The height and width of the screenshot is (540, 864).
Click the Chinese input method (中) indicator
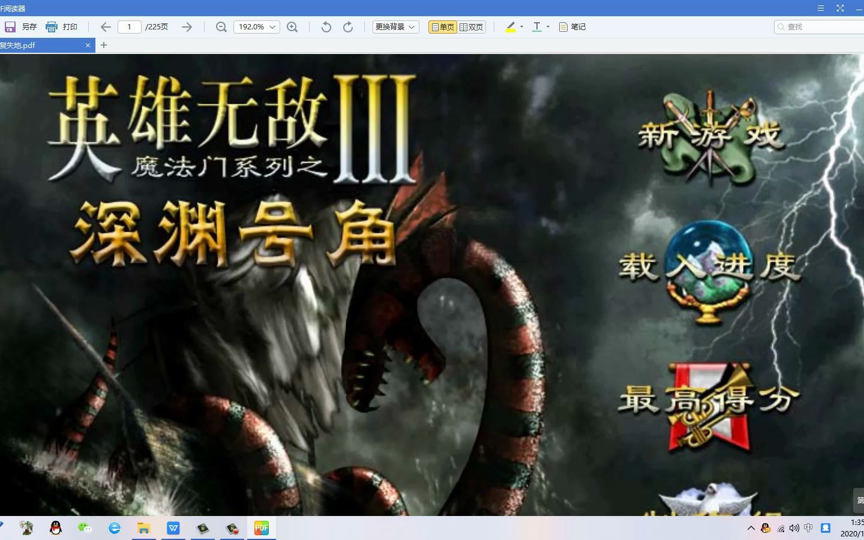tap(809, 528)
